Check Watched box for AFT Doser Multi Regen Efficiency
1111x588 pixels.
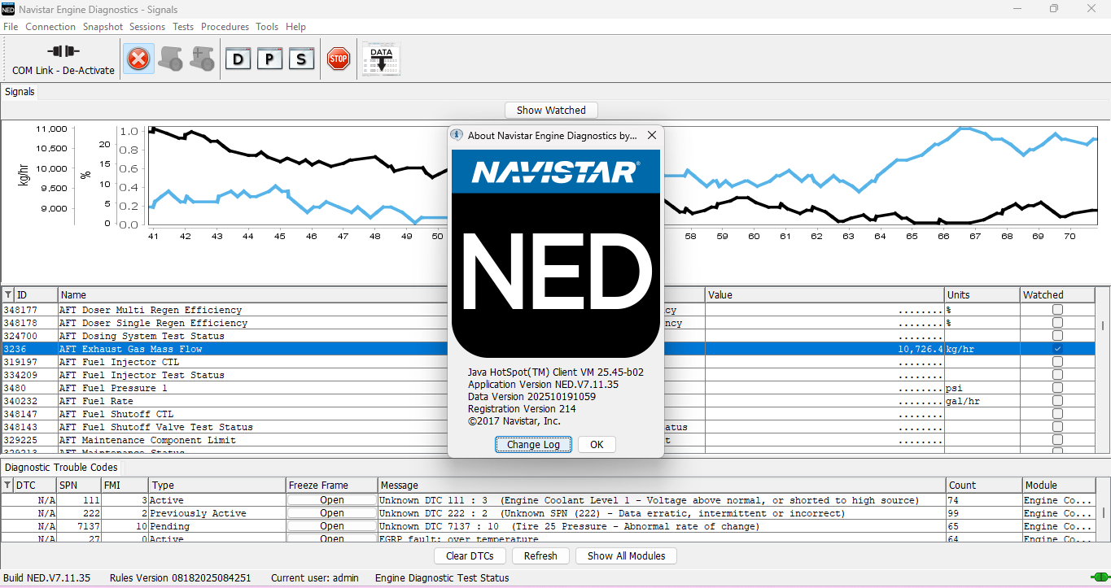coord(1057,310)
